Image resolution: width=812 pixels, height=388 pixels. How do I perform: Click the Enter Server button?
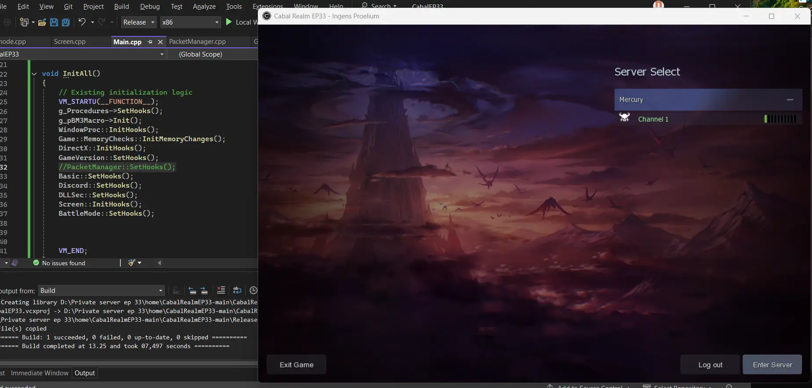772,365
